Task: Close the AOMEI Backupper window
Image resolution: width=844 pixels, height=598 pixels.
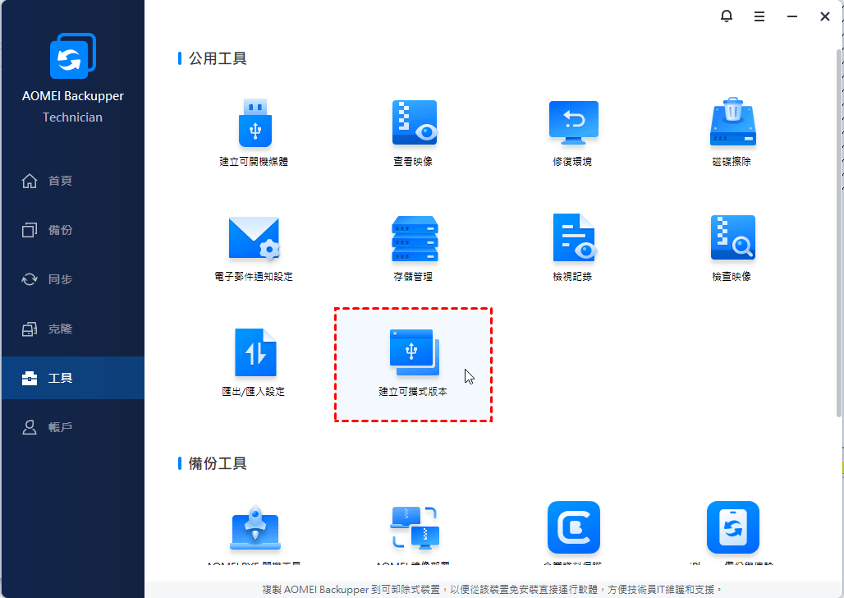Action: click(824, 16)
